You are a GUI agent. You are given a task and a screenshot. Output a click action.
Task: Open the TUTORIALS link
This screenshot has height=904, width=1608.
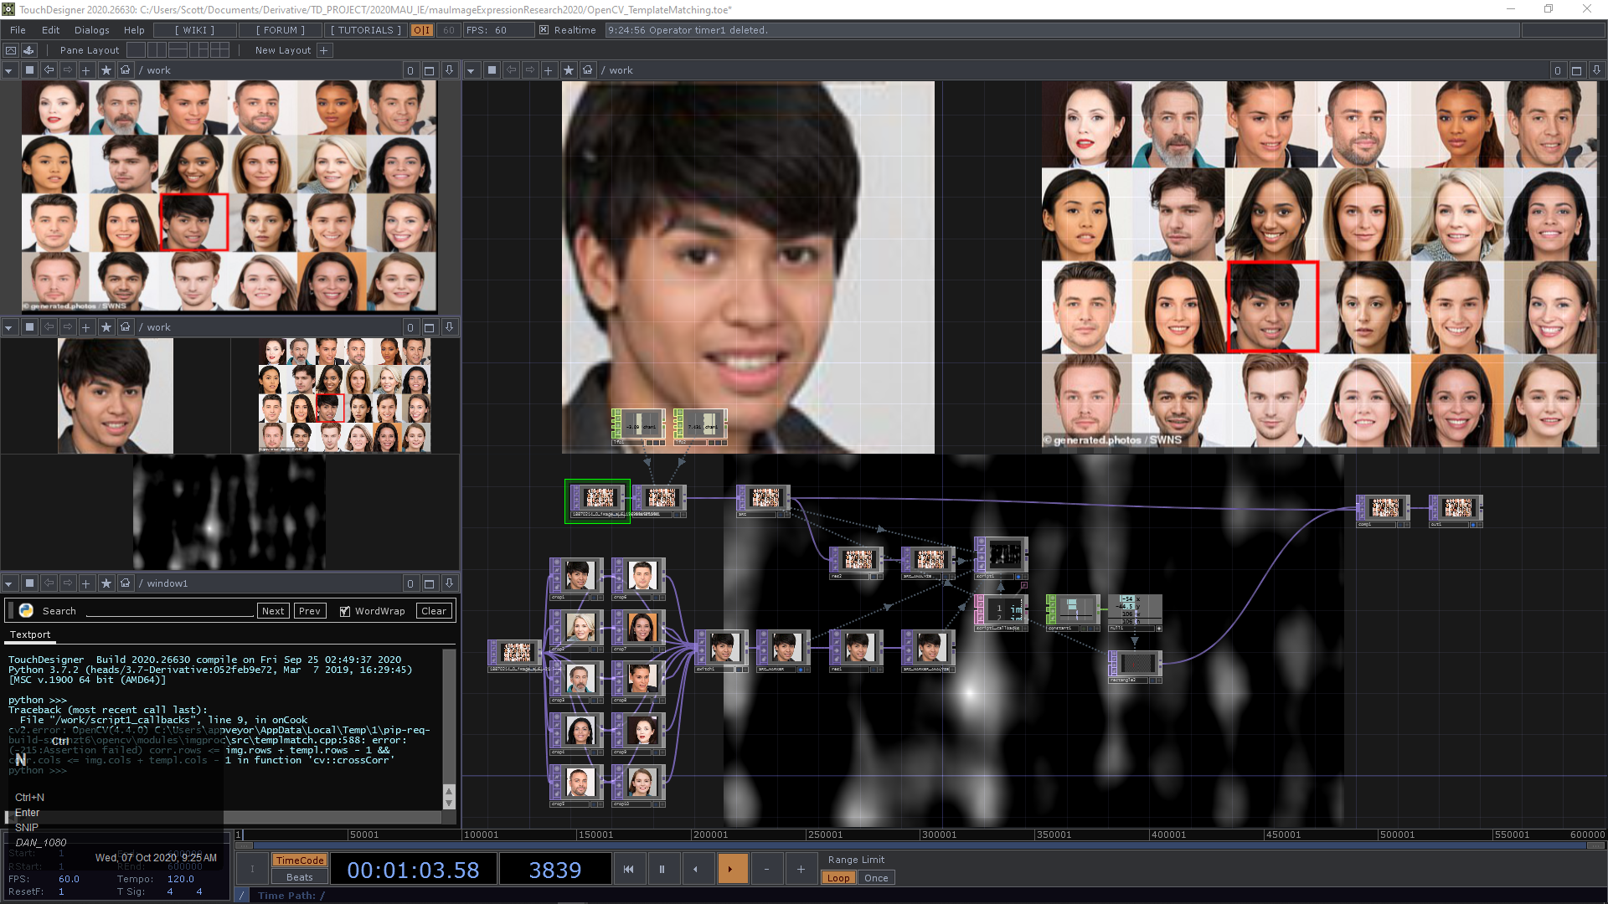click(x=365, y=30)
